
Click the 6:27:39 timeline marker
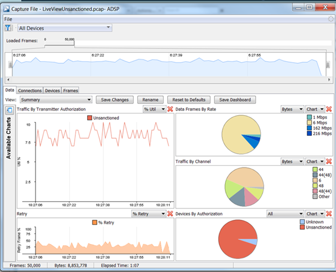point(176,55)
